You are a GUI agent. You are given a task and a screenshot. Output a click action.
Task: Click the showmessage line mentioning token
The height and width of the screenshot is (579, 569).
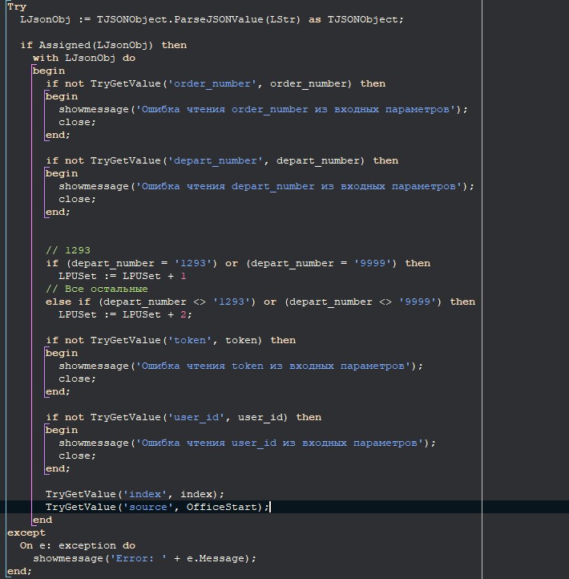(241, 366)
